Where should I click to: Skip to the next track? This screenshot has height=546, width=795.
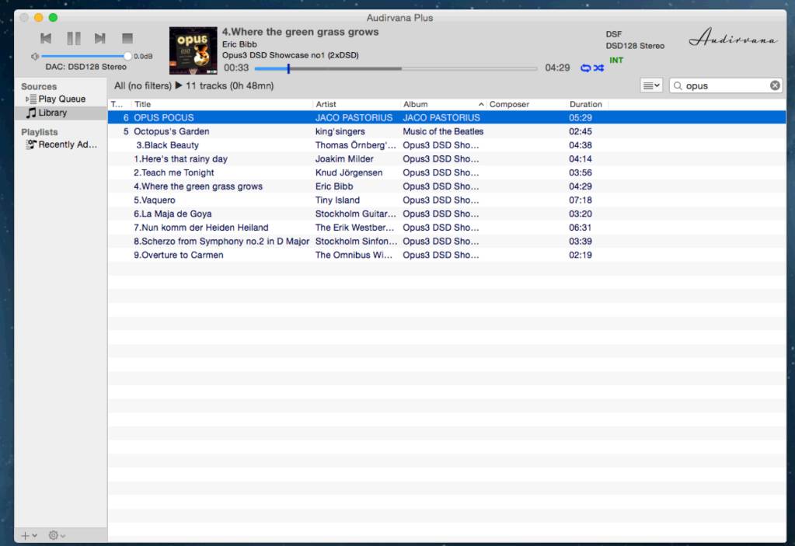100,38
